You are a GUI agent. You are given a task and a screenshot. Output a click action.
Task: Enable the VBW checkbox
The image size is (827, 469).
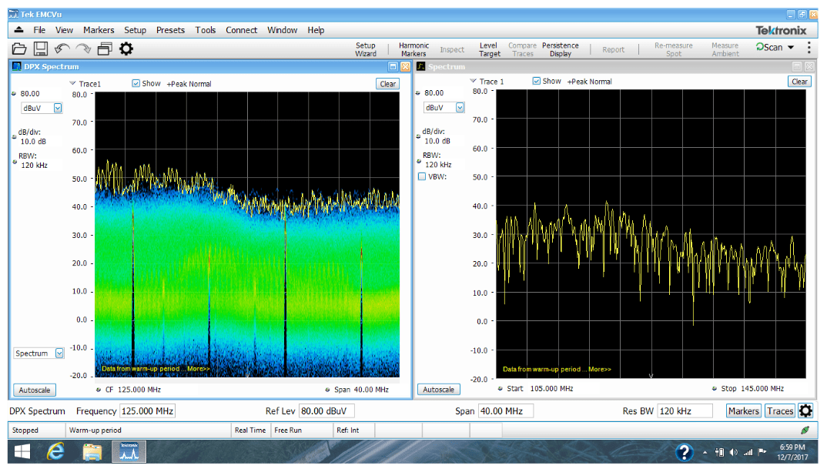(x=421, y=176)
